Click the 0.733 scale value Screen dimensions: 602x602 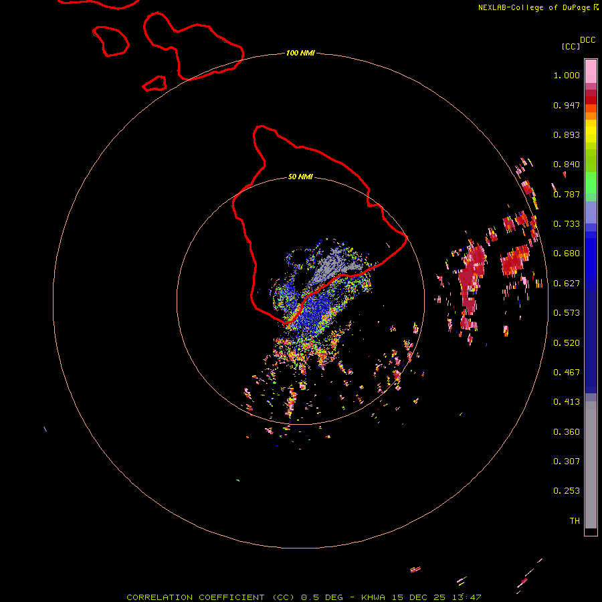(x=567, y=224)
